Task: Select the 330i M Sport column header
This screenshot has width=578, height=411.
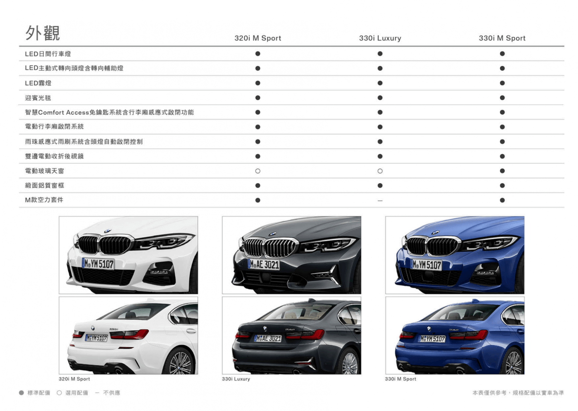Action: 502,38
